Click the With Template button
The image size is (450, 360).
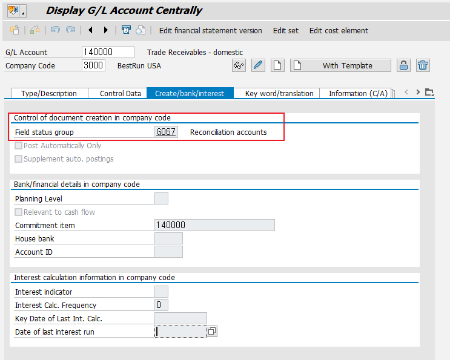pyautogui.click(x=340, y=65)
